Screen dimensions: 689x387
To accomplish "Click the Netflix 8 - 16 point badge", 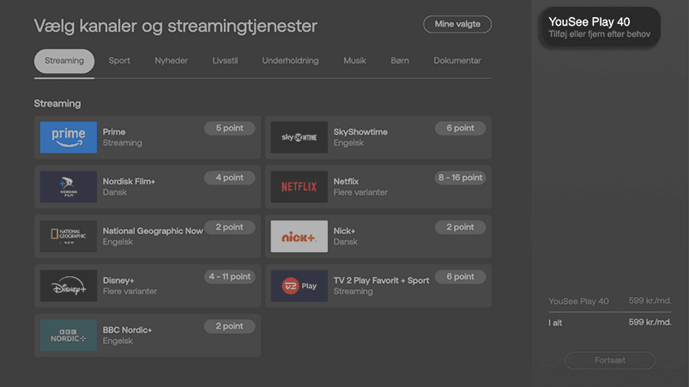I will (x=460, y=178).
